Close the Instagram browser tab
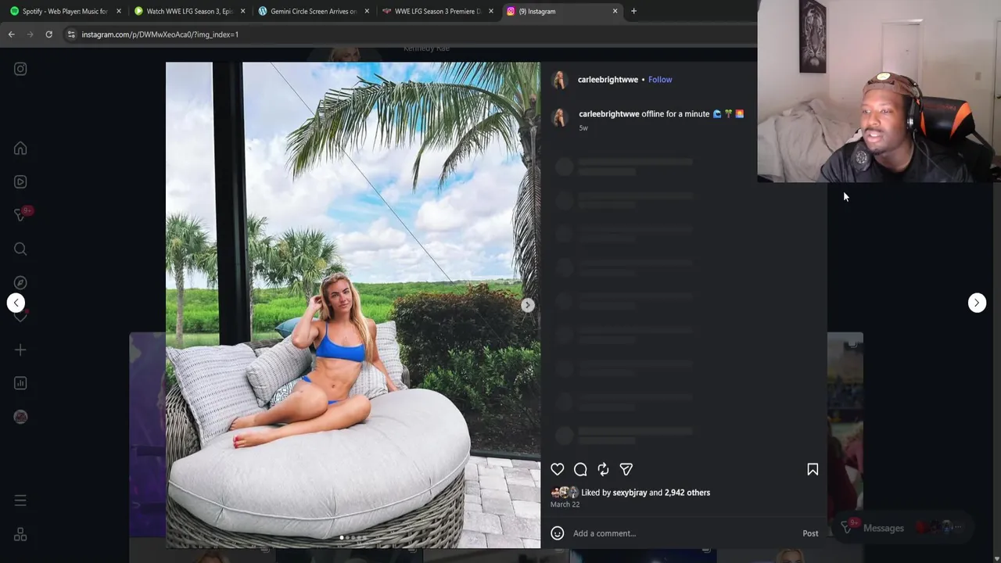 tap(615, 11)
